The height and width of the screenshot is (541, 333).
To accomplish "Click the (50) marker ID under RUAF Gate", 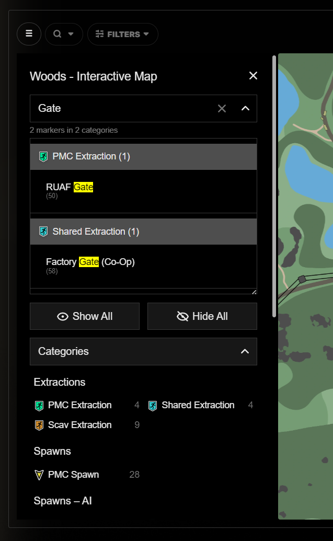I will tap(52, 196).
